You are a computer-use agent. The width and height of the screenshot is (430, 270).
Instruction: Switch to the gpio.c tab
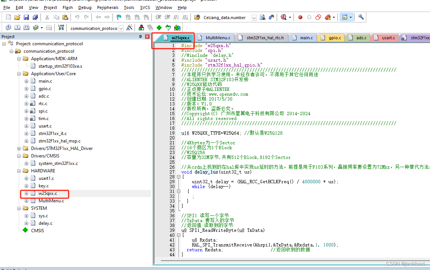click(x=331, y=38)
